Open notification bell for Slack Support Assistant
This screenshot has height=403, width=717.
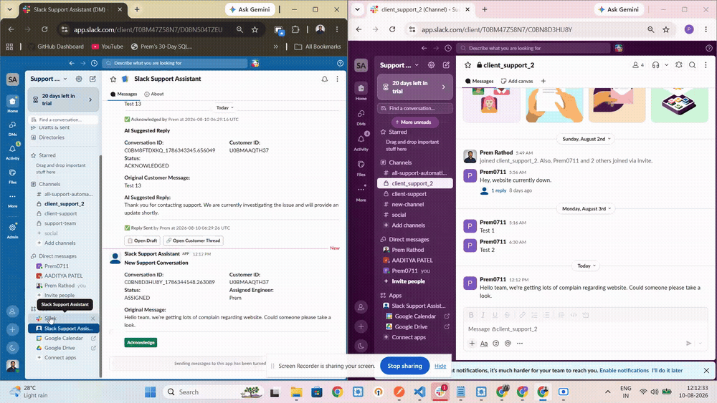pos(324,79)
